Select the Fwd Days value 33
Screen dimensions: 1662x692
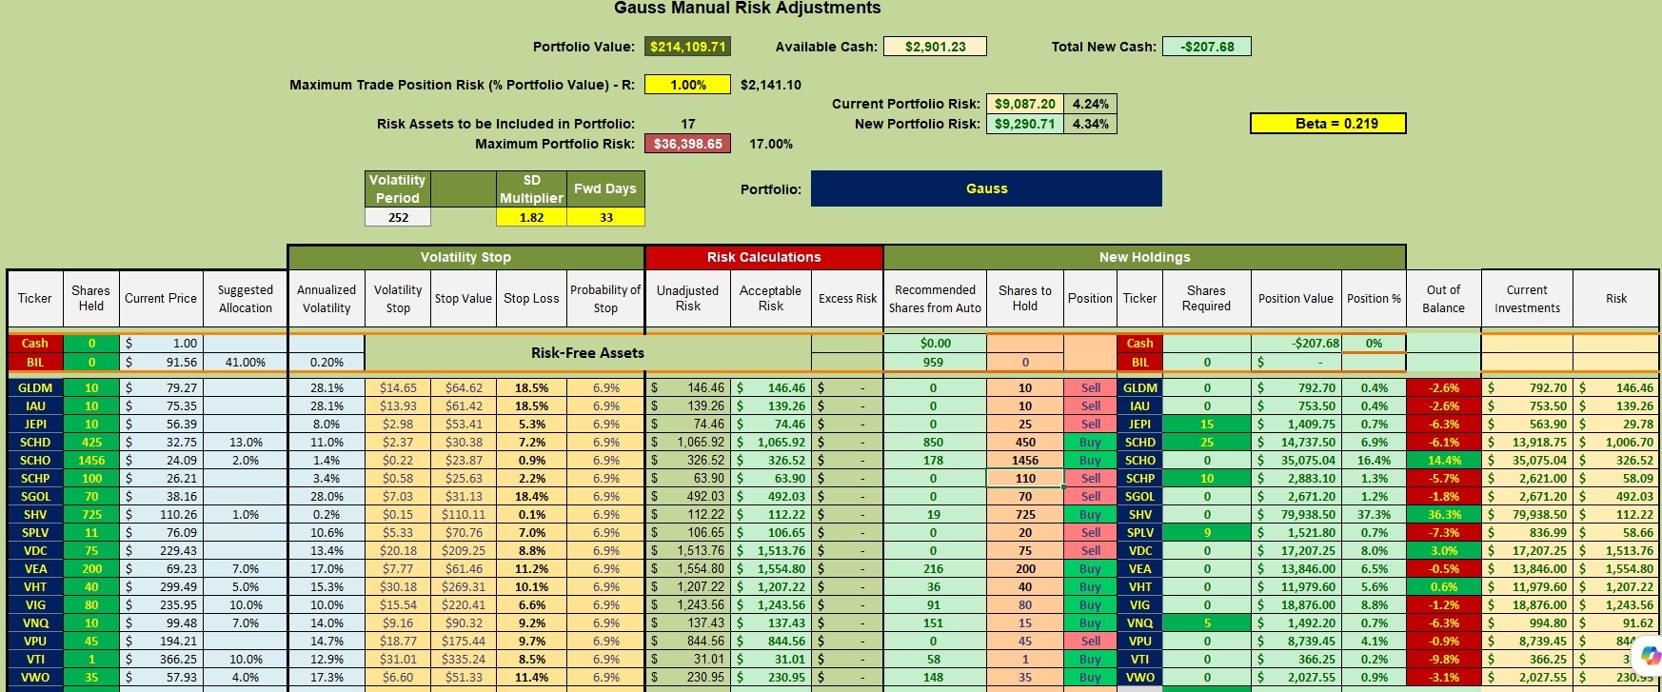605,217
